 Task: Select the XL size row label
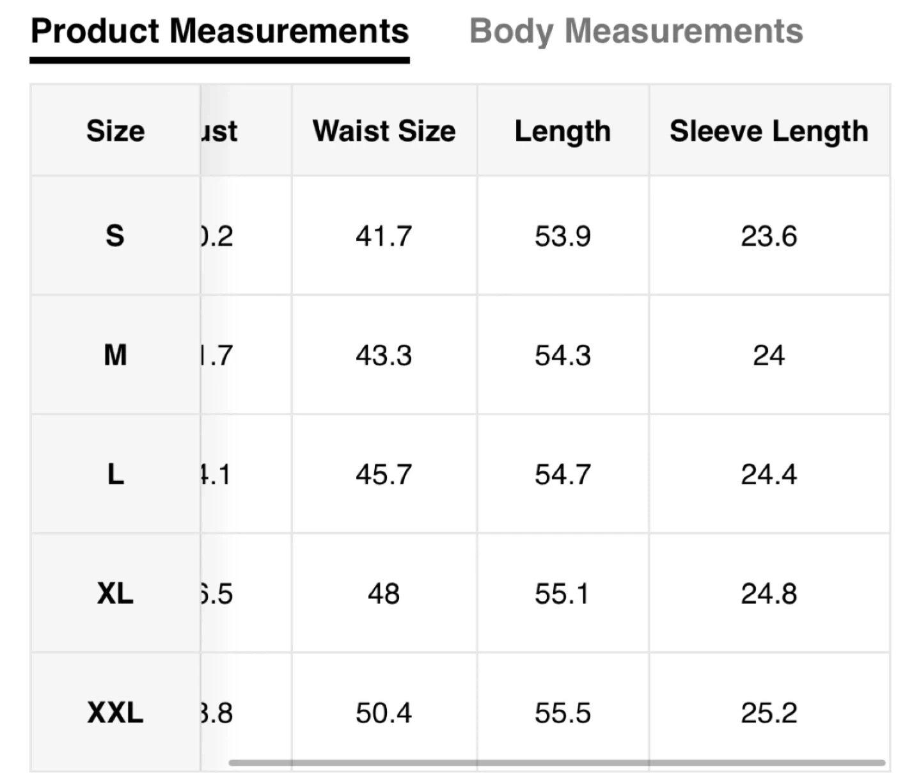[x=115, y=594]
